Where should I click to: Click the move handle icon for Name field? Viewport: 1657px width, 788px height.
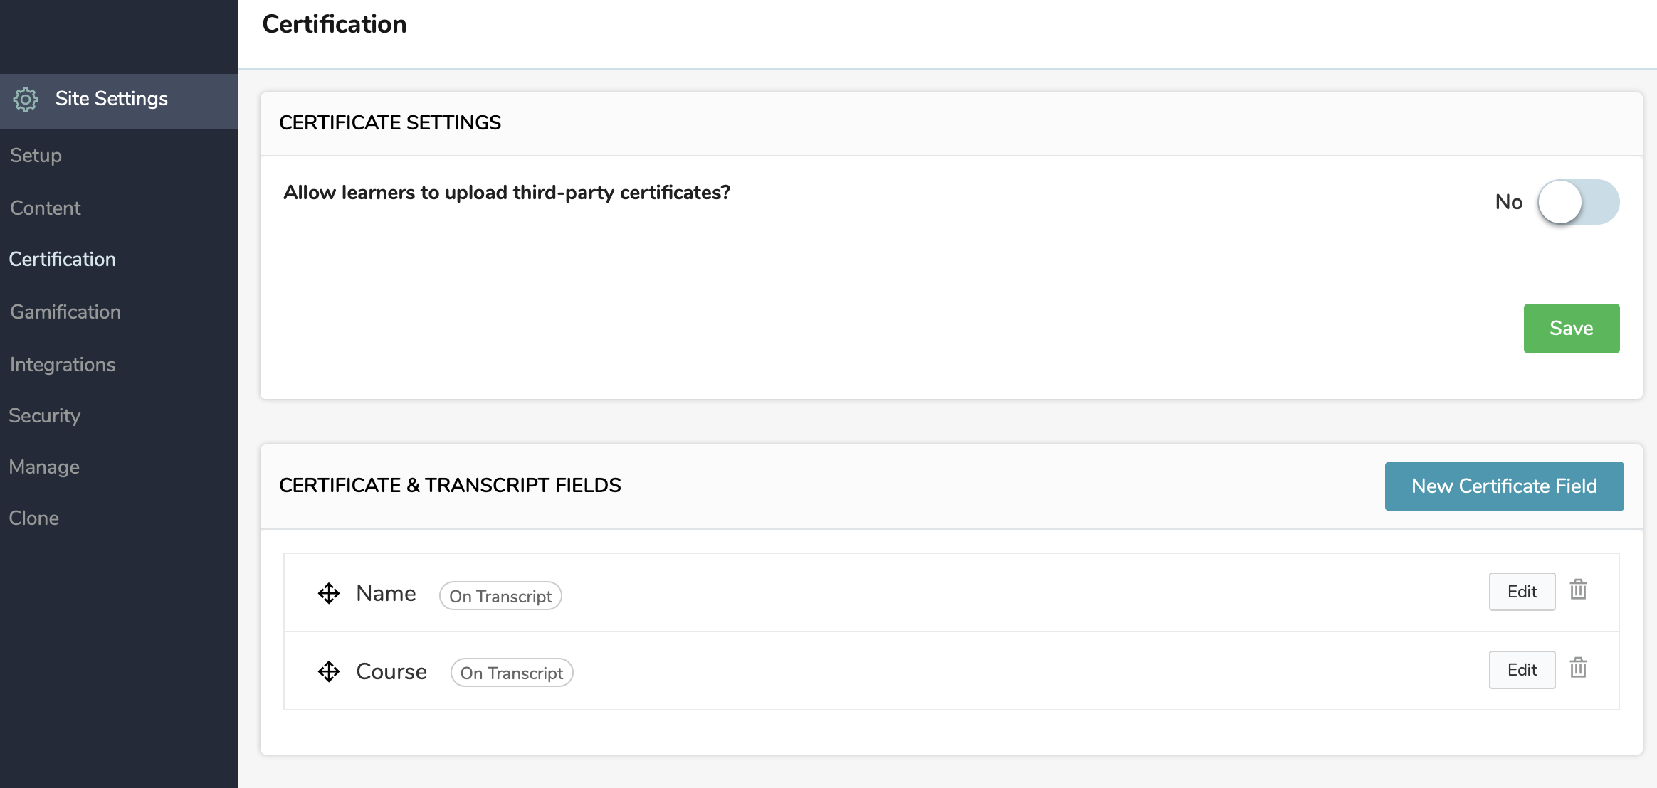pos(329,593)
